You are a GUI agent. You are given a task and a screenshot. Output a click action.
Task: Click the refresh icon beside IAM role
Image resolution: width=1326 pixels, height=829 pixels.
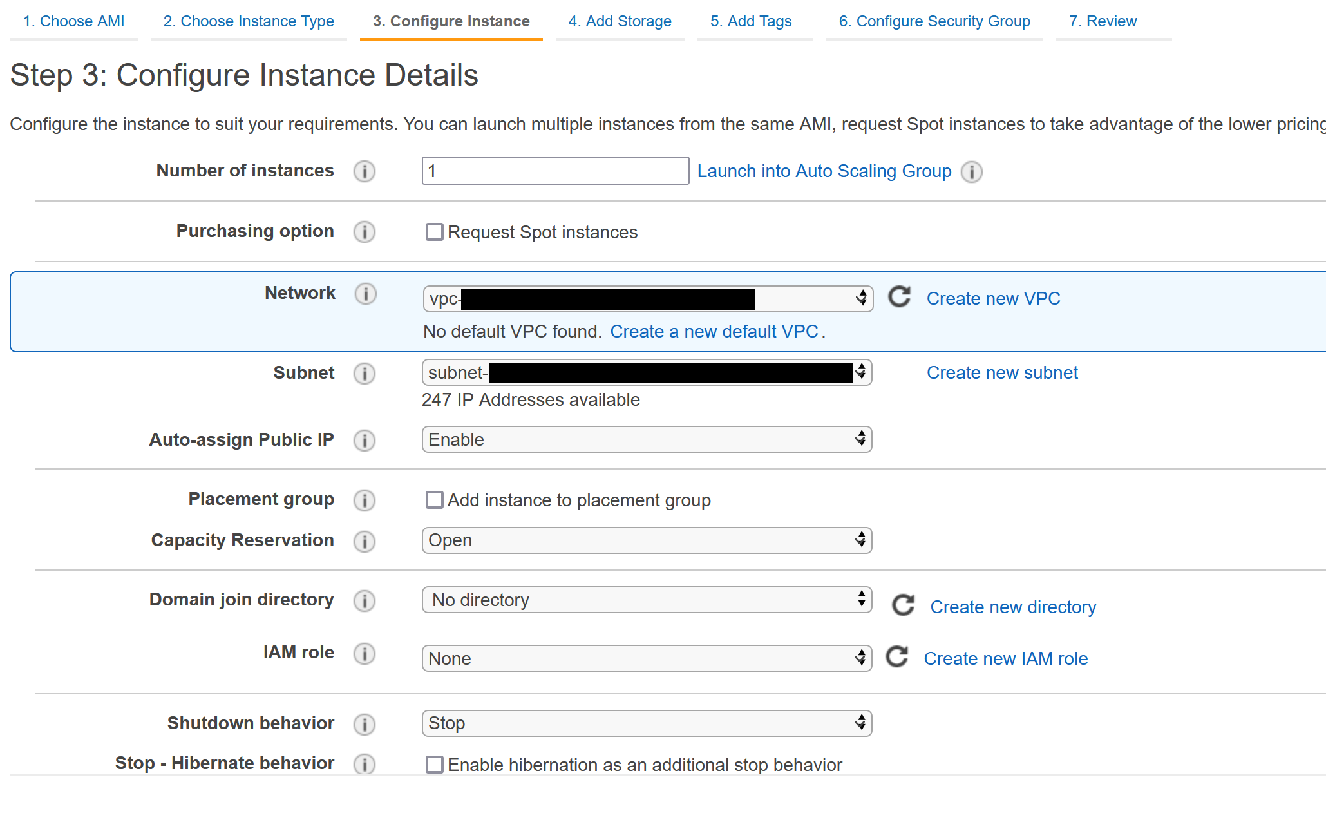click(896, 657)
